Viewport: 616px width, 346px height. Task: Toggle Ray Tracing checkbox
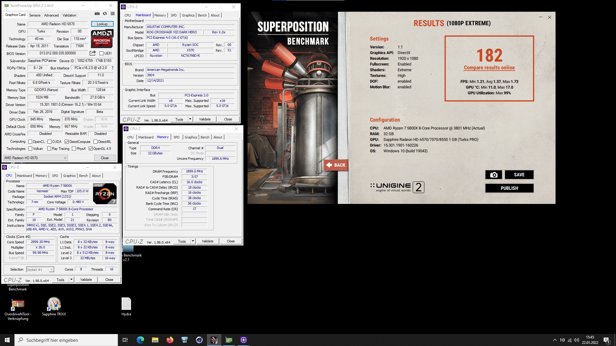[49, 149]
